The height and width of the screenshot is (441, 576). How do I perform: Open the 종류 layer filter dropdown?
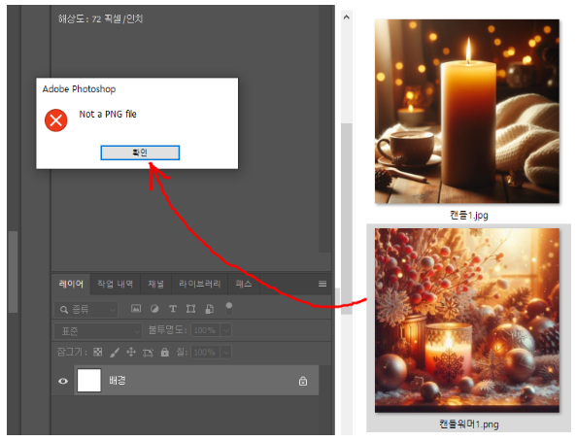click(x=86, y=310)
